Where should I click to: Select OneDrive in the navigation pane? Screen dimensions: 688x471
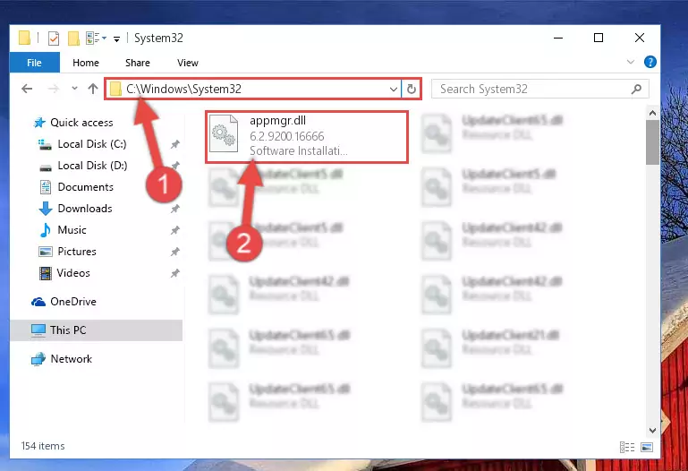click(x=72, y=302)
